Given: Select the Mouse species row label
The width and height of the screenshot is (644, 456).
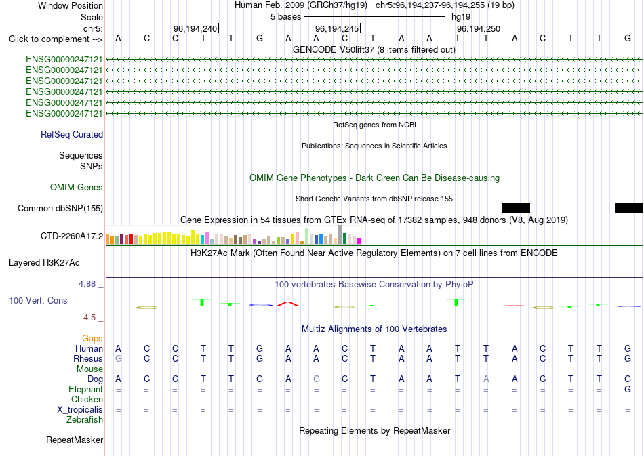Looking at the screenshot, I should pyautogui.click(x=90, y=369).
